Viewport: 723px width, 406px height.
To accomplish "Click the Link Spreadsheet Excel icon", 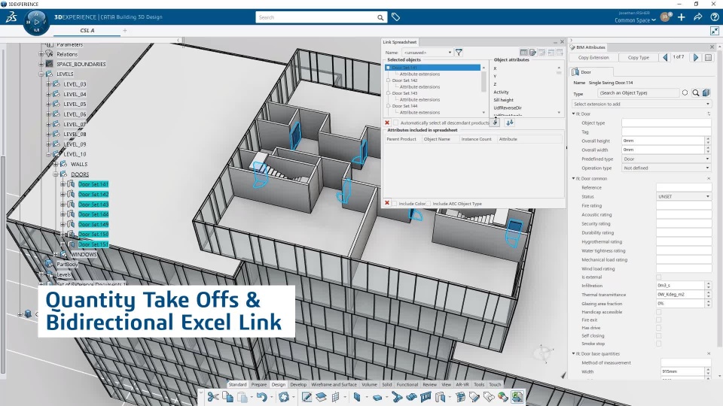I will (x=517, y=397).
